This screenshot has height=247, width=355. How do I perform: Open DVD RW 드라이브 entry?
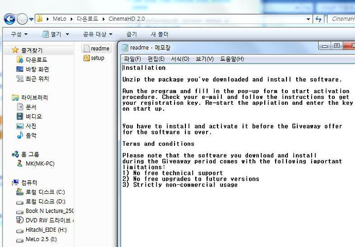(x=45, y=220)
